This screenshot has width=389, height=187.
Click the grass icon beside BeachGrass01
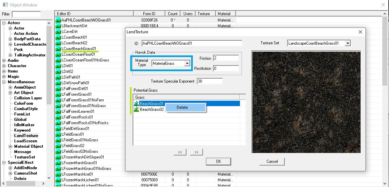(136, 103)
